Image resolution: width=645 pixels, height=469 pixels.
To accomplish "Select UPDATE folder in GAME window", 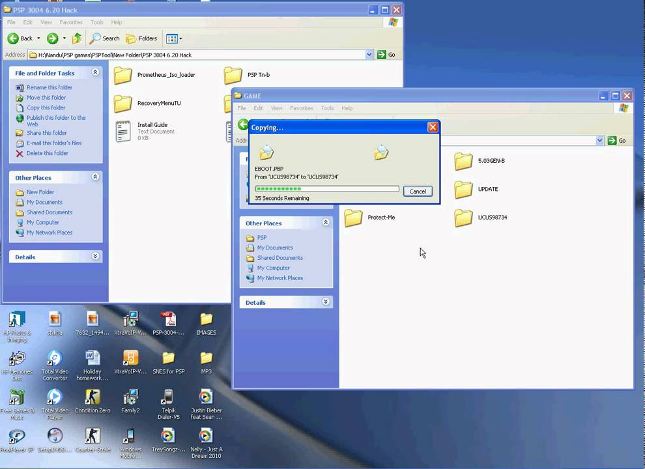I will [x=476, y=190].
